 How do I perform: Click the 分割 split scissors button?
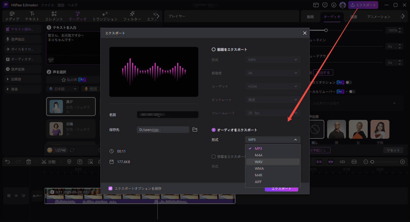pos(48,162)
